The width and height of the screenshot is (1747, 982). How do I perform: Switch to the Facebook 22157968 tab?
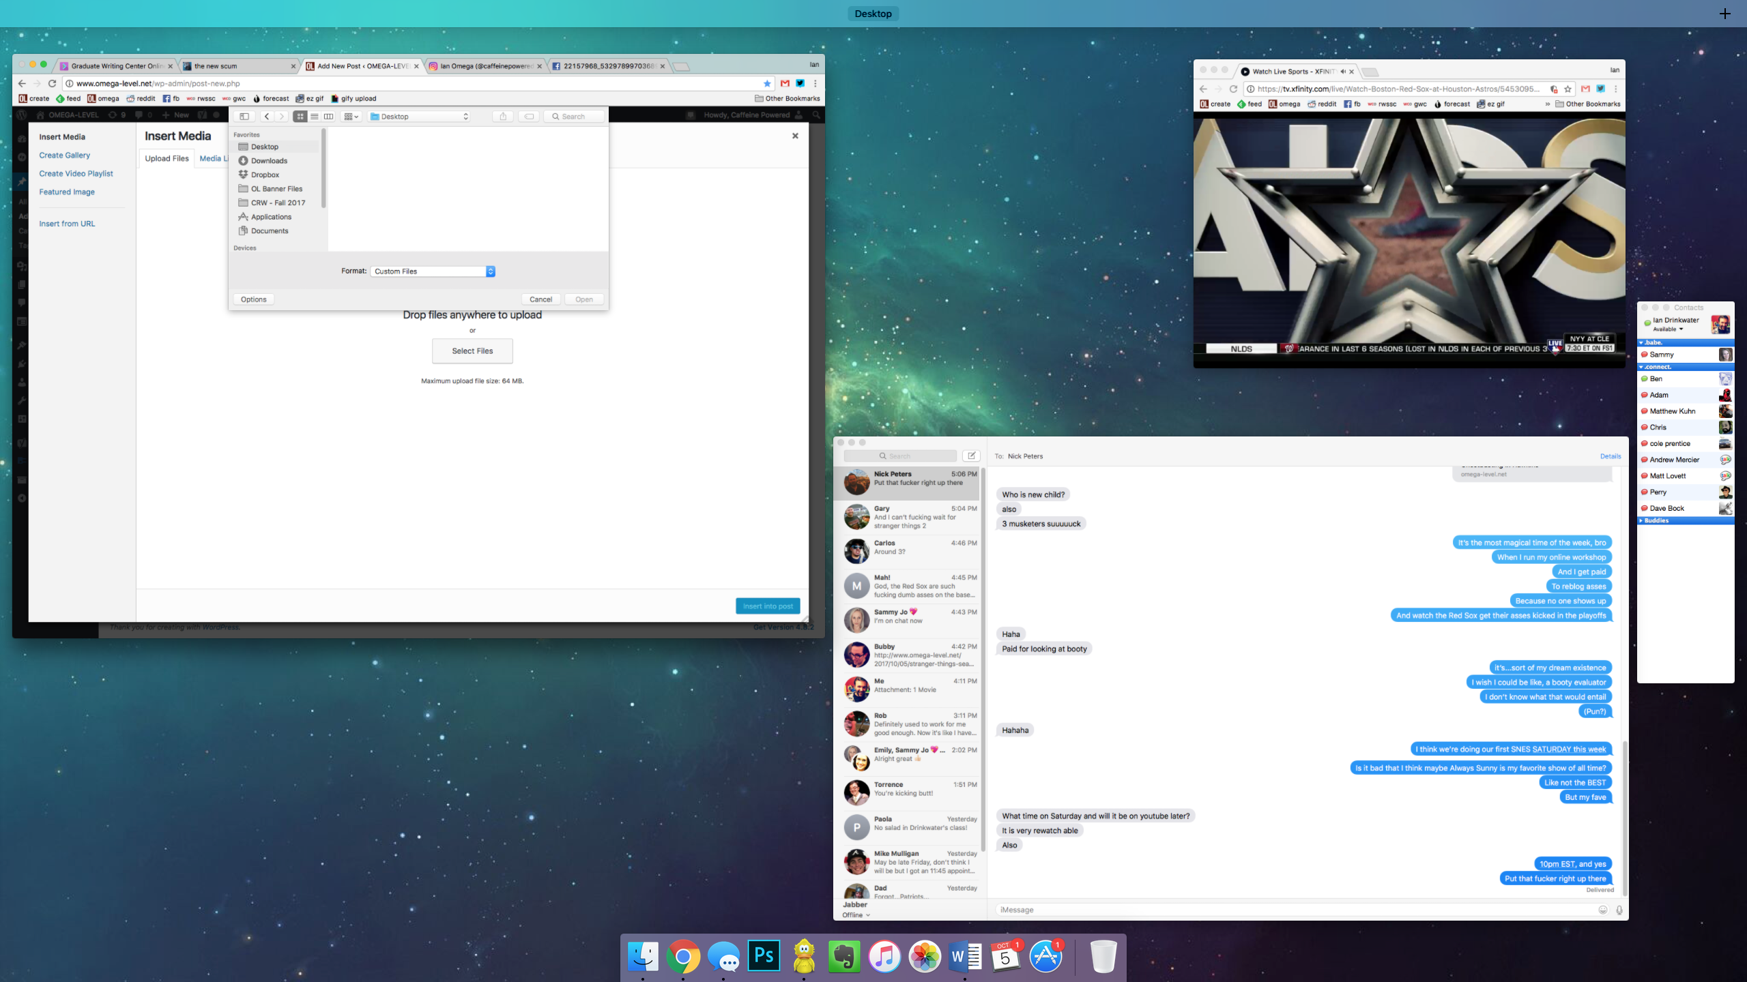(x=607, y=66)
